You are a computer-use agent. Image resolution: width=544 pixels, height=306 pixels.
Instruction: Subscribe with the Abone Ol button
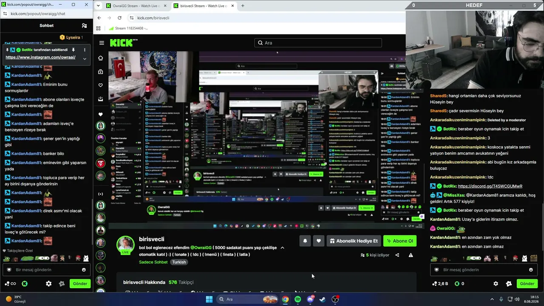pyautogui.click(x=399, y=241)
